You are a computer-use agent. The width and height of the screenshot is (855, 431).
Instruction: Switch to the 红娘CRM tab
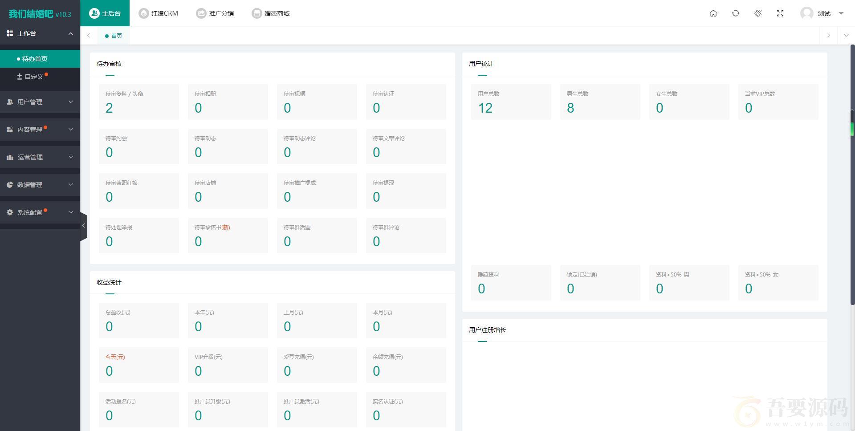[x=159, y=13]
